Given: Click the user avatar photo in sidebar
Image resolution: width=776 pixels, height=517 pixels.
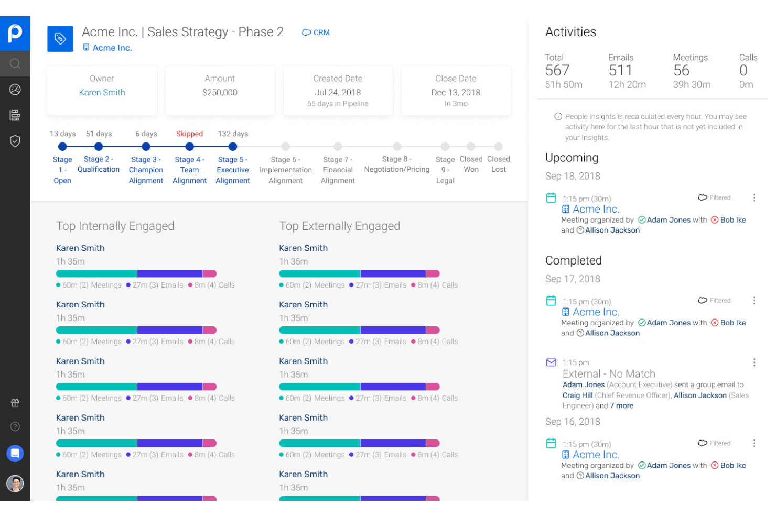Looking at the screenshot, I should (x=15, y=483).
